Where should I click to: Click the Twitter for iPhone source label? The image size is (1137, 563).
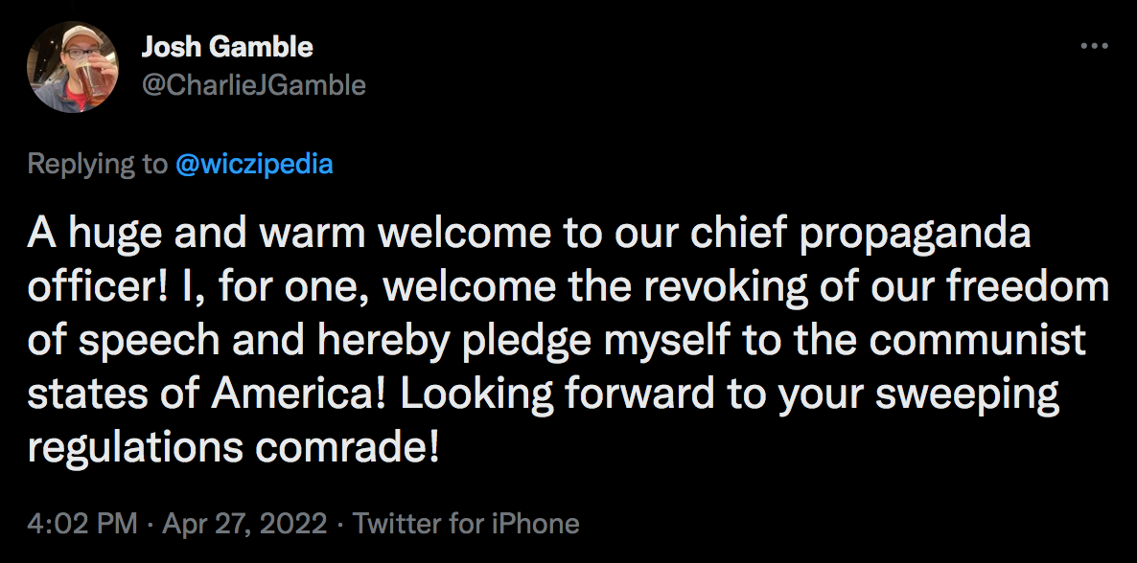click(x=466, y=523)
